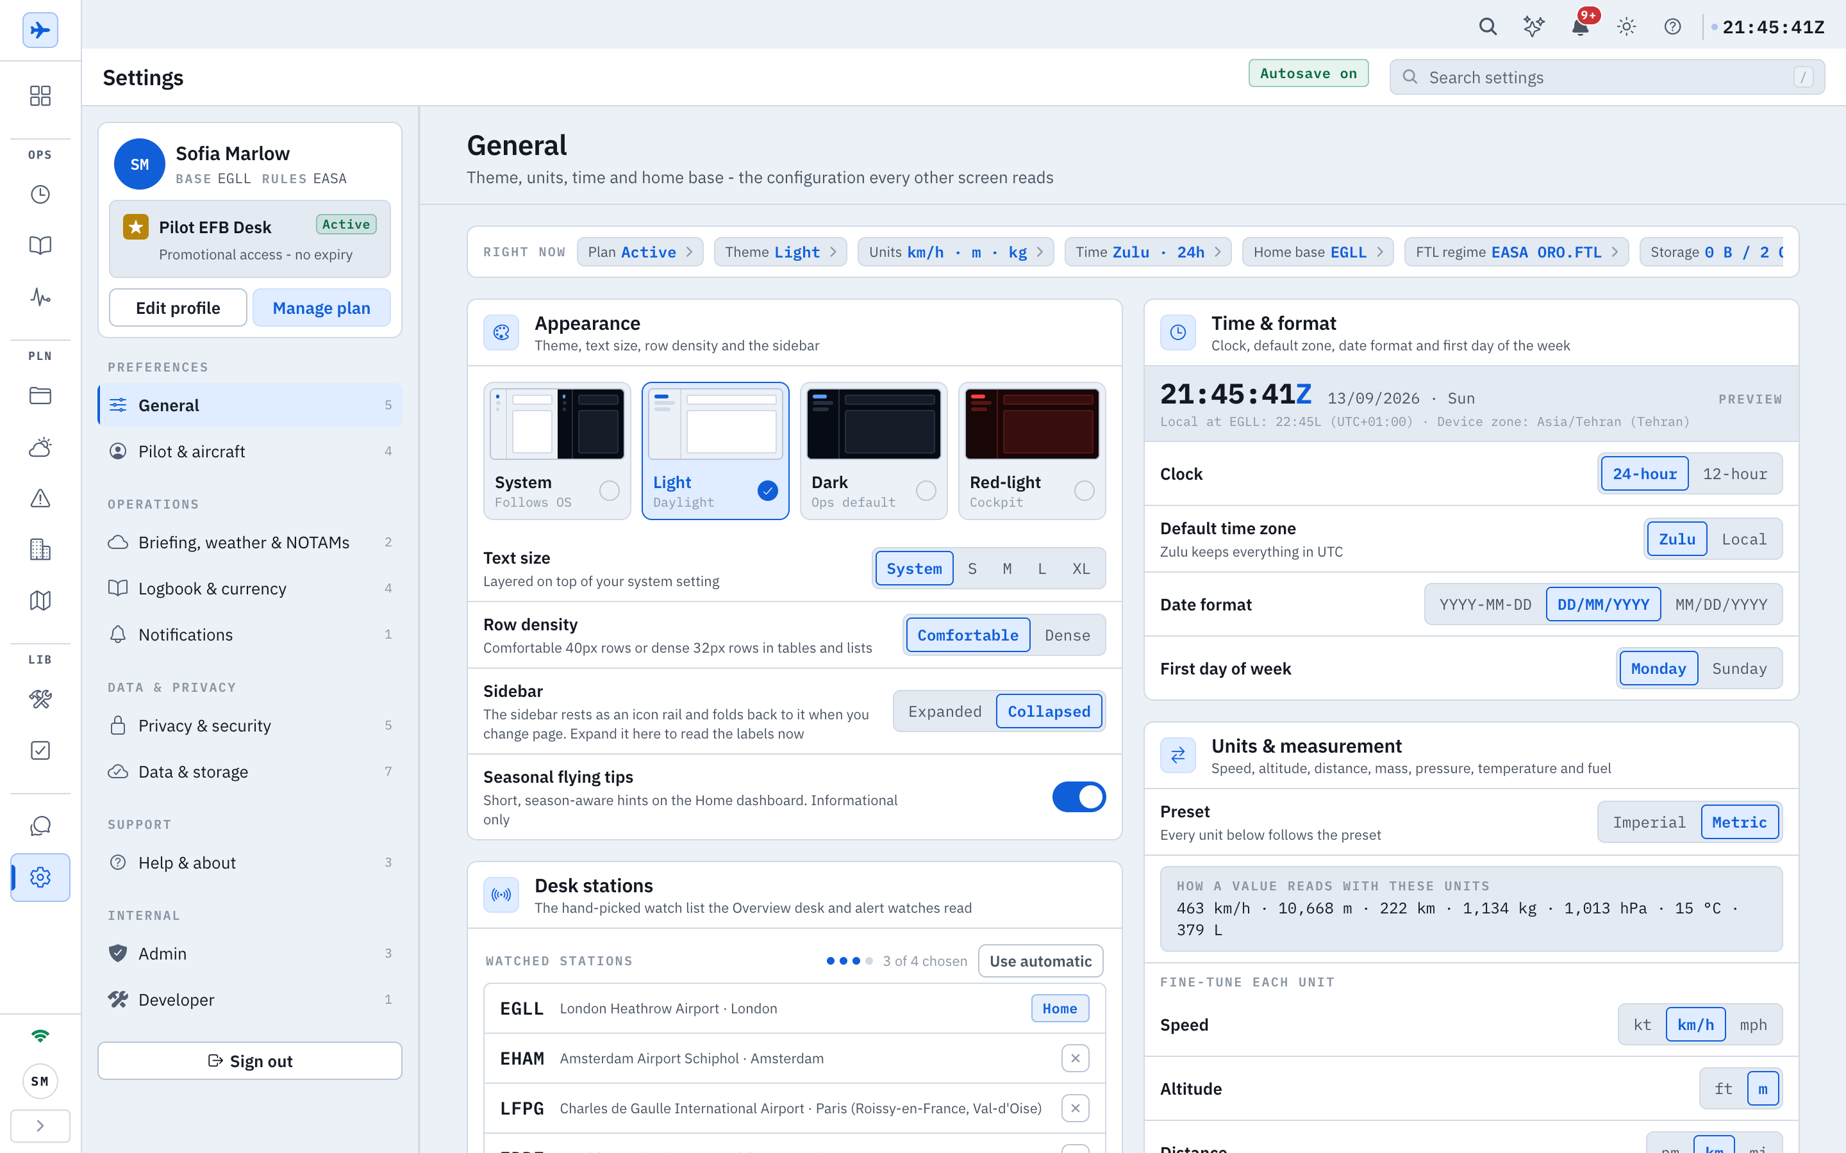
Task: Click the Autosave on status badge
Action: [x=1308, y=73]
